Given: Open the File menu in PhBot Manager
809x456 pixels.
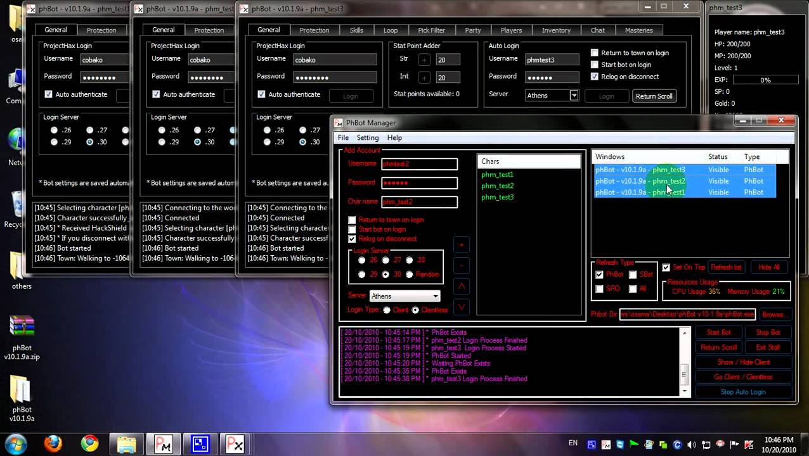Looking at the screenshot, I should pyautogui.click(x=343, y=137).
